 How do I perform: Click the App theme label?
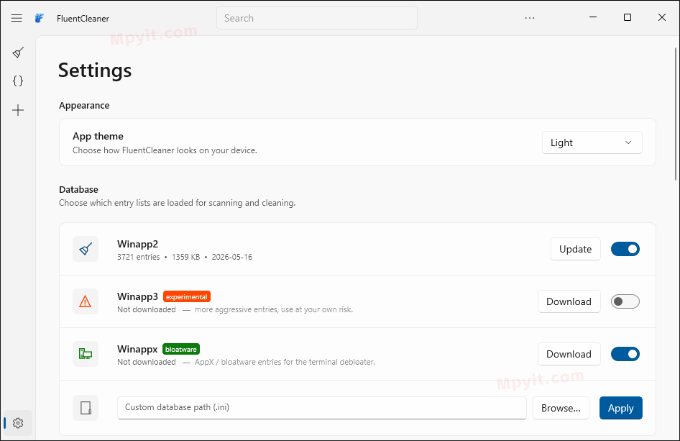pyautogui.click(x=98, y=136)
